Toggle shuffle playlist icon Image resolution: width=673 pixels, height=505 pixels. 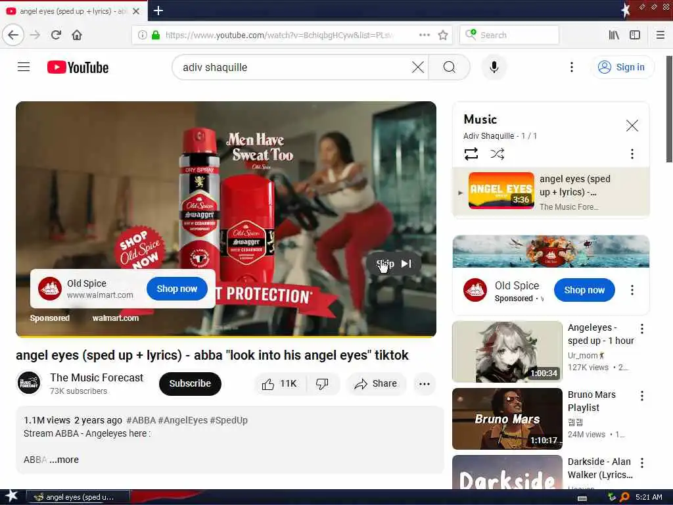(497, 154)
